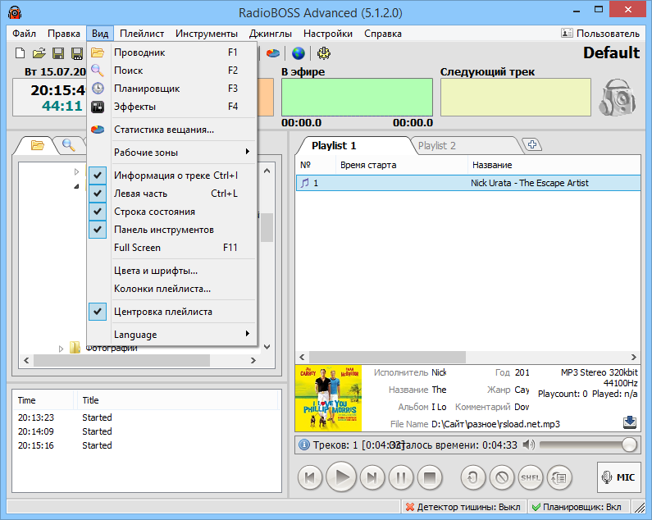Open Статистика вещания menu entry
652x520 pixels.
point(171,130)
